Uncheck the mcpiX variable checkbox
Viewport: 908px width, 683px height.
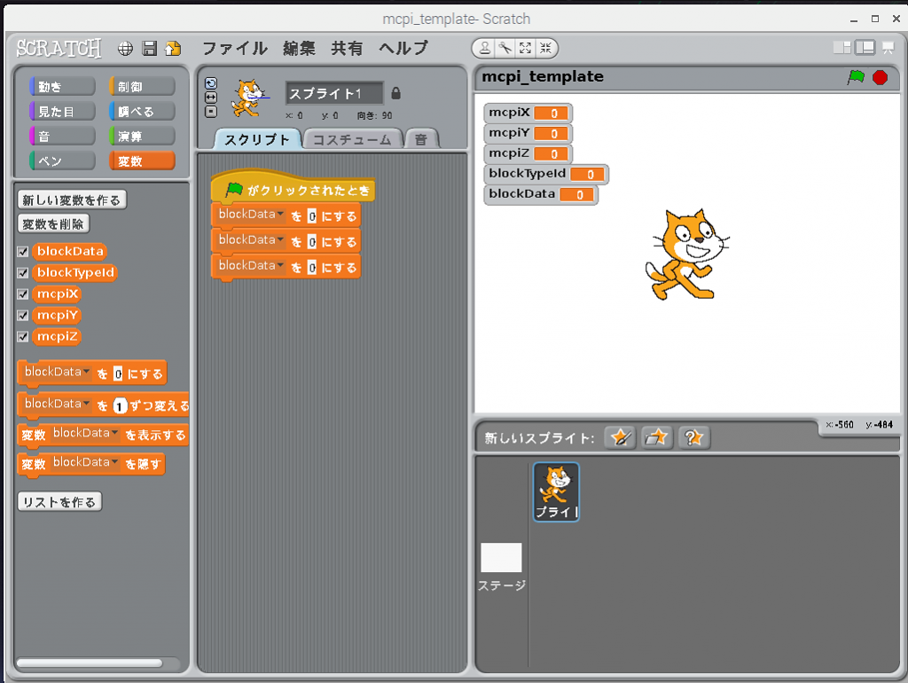[x=23, y=294]
